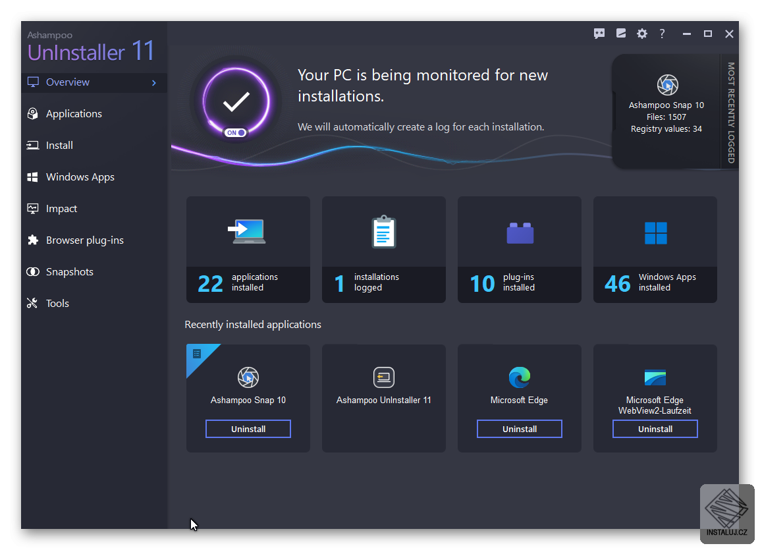Image resolution: width=760 pixels, height=550 pixels.
Task: Toggle the ON installation monitoring switch
Action: [235, 132]
